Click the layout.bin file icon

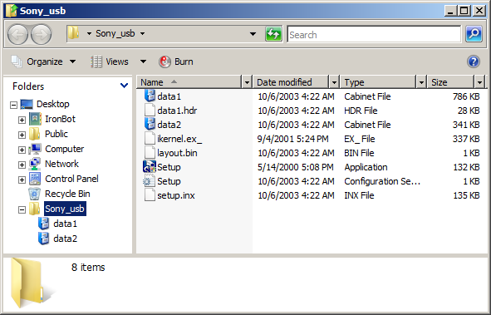point(150,152)
